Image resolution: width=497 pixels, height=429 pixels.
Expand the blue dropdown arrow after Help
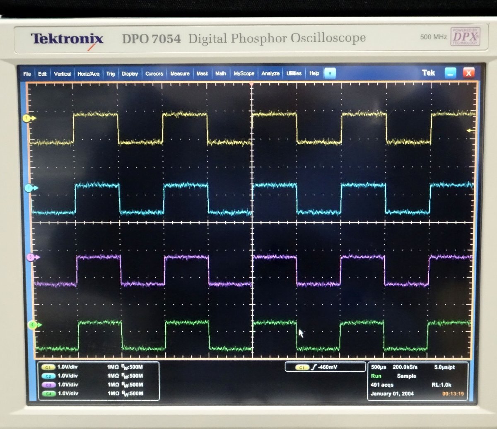(x=330, y=74)
